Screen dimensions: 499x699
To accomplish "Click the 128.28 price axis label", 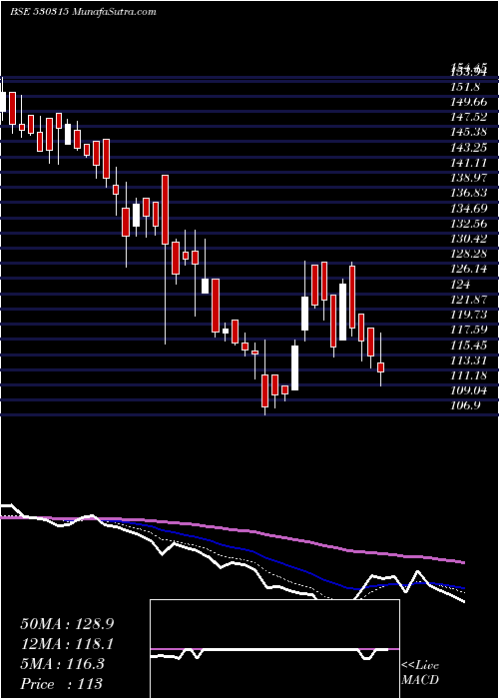I will [468, 254].
